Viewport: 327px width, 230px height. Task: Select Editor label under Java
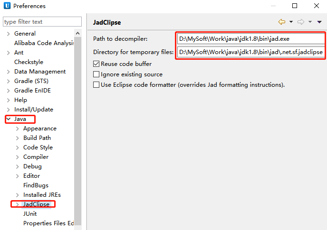pyautogui.click(x=31, y=176)
